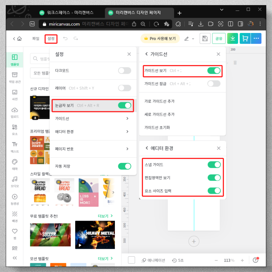Image resolution: width=272 pixels, height=272 pixels.
Task: Open the QR code sidebar icon
Action: (15, 248)
